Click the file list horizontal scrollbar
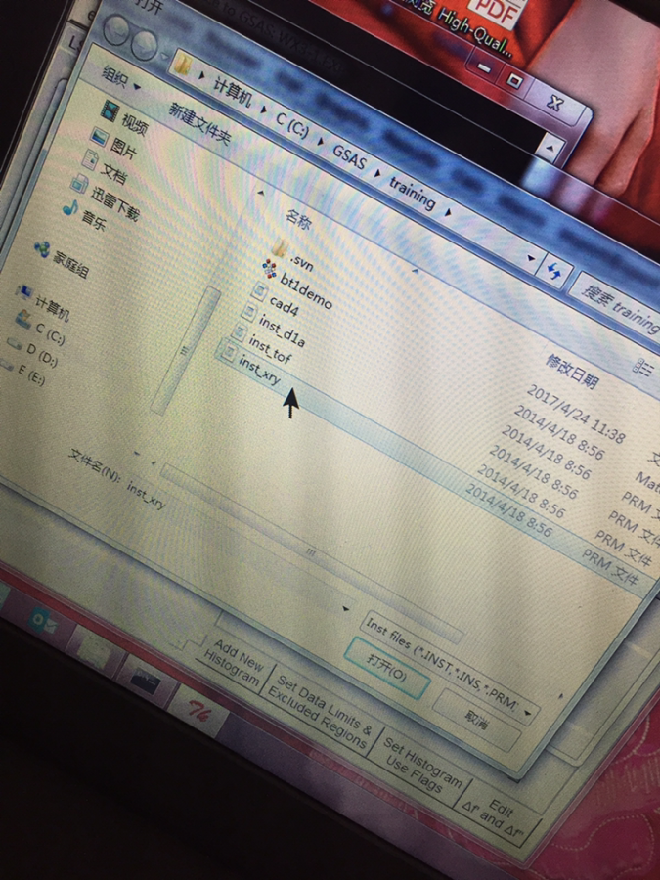Screen dimensions: 660x880 [310, 552]
